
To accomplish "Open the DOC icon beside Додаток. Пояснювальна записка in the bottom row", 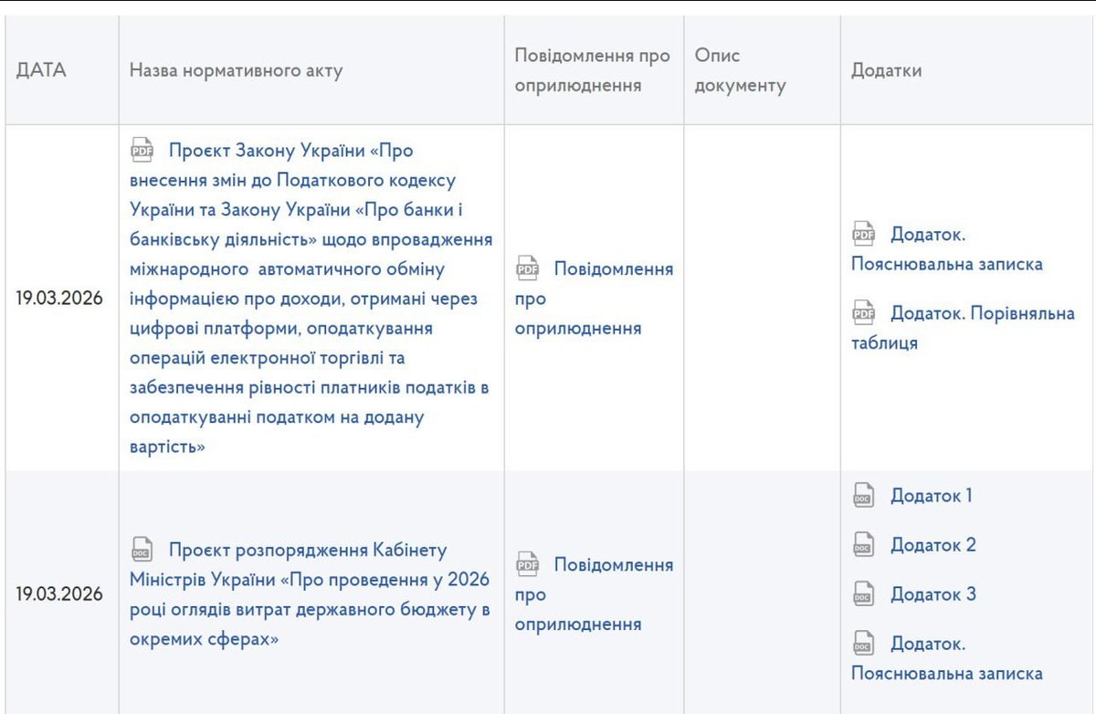I will click(862, 642).
